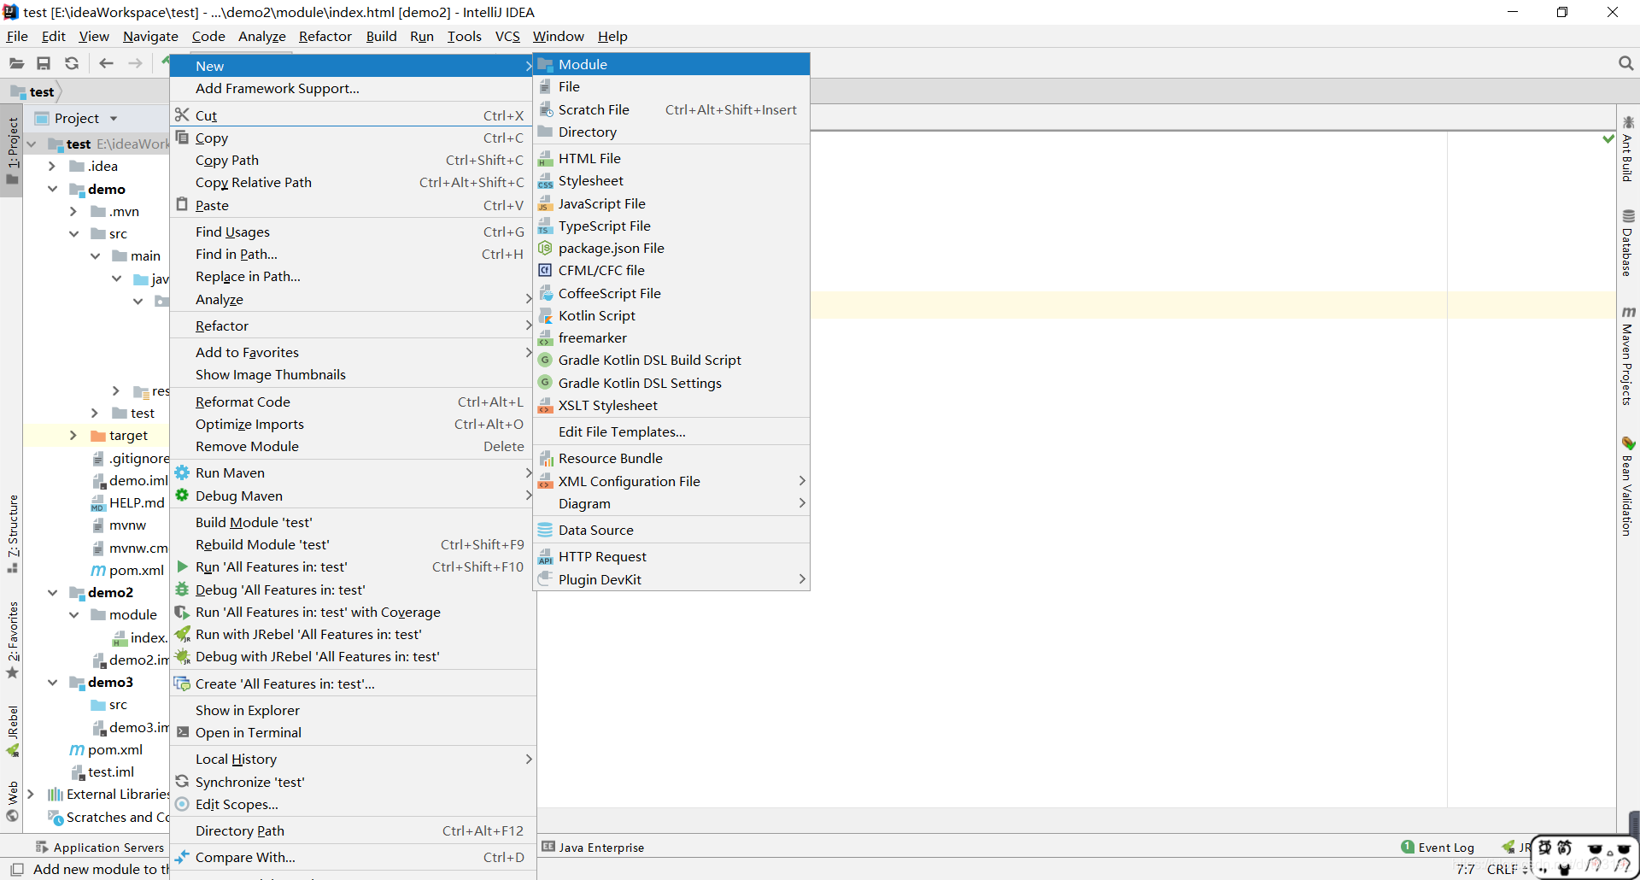The height and width of the screenshot is (880, 1640).
Task: Click the Edit Scopes circle icon
Action: point(182,804)
